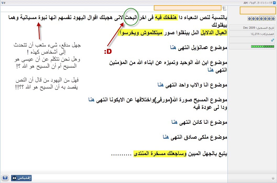Click the male gender symbol icon
Image resolution: width=277 pixels, height=183 pixels.
click(x=272, y=40)
